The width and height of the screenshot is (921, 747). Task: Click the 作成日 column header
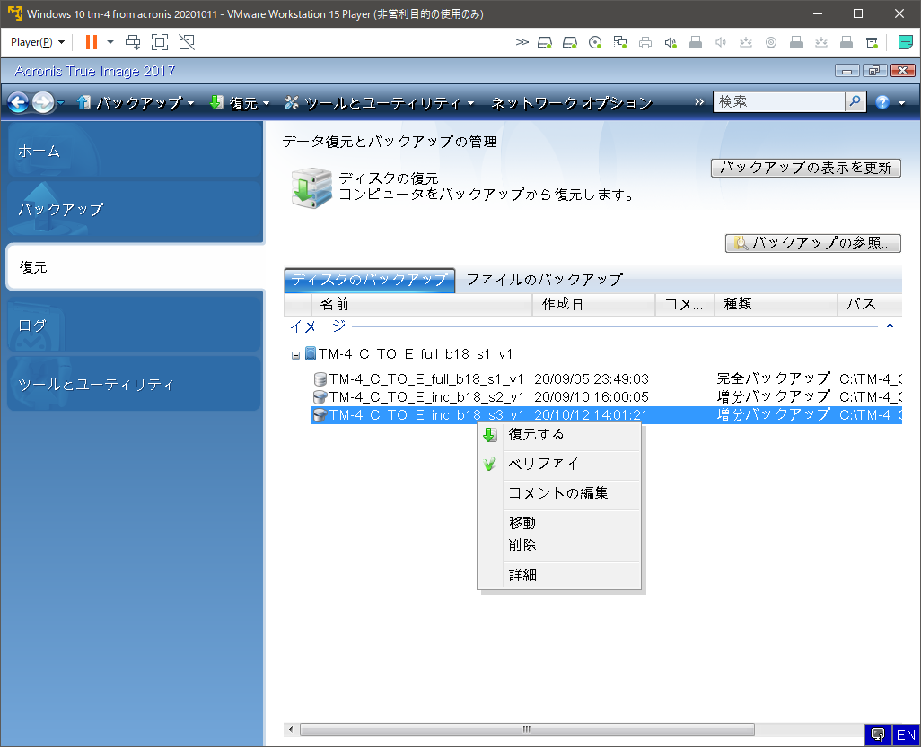(594, 305)
